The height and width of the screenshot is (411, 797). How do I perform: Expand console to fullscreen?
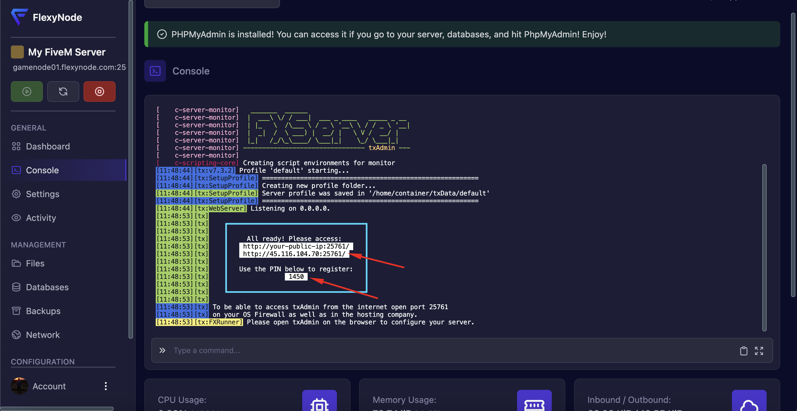click(759, 351)
